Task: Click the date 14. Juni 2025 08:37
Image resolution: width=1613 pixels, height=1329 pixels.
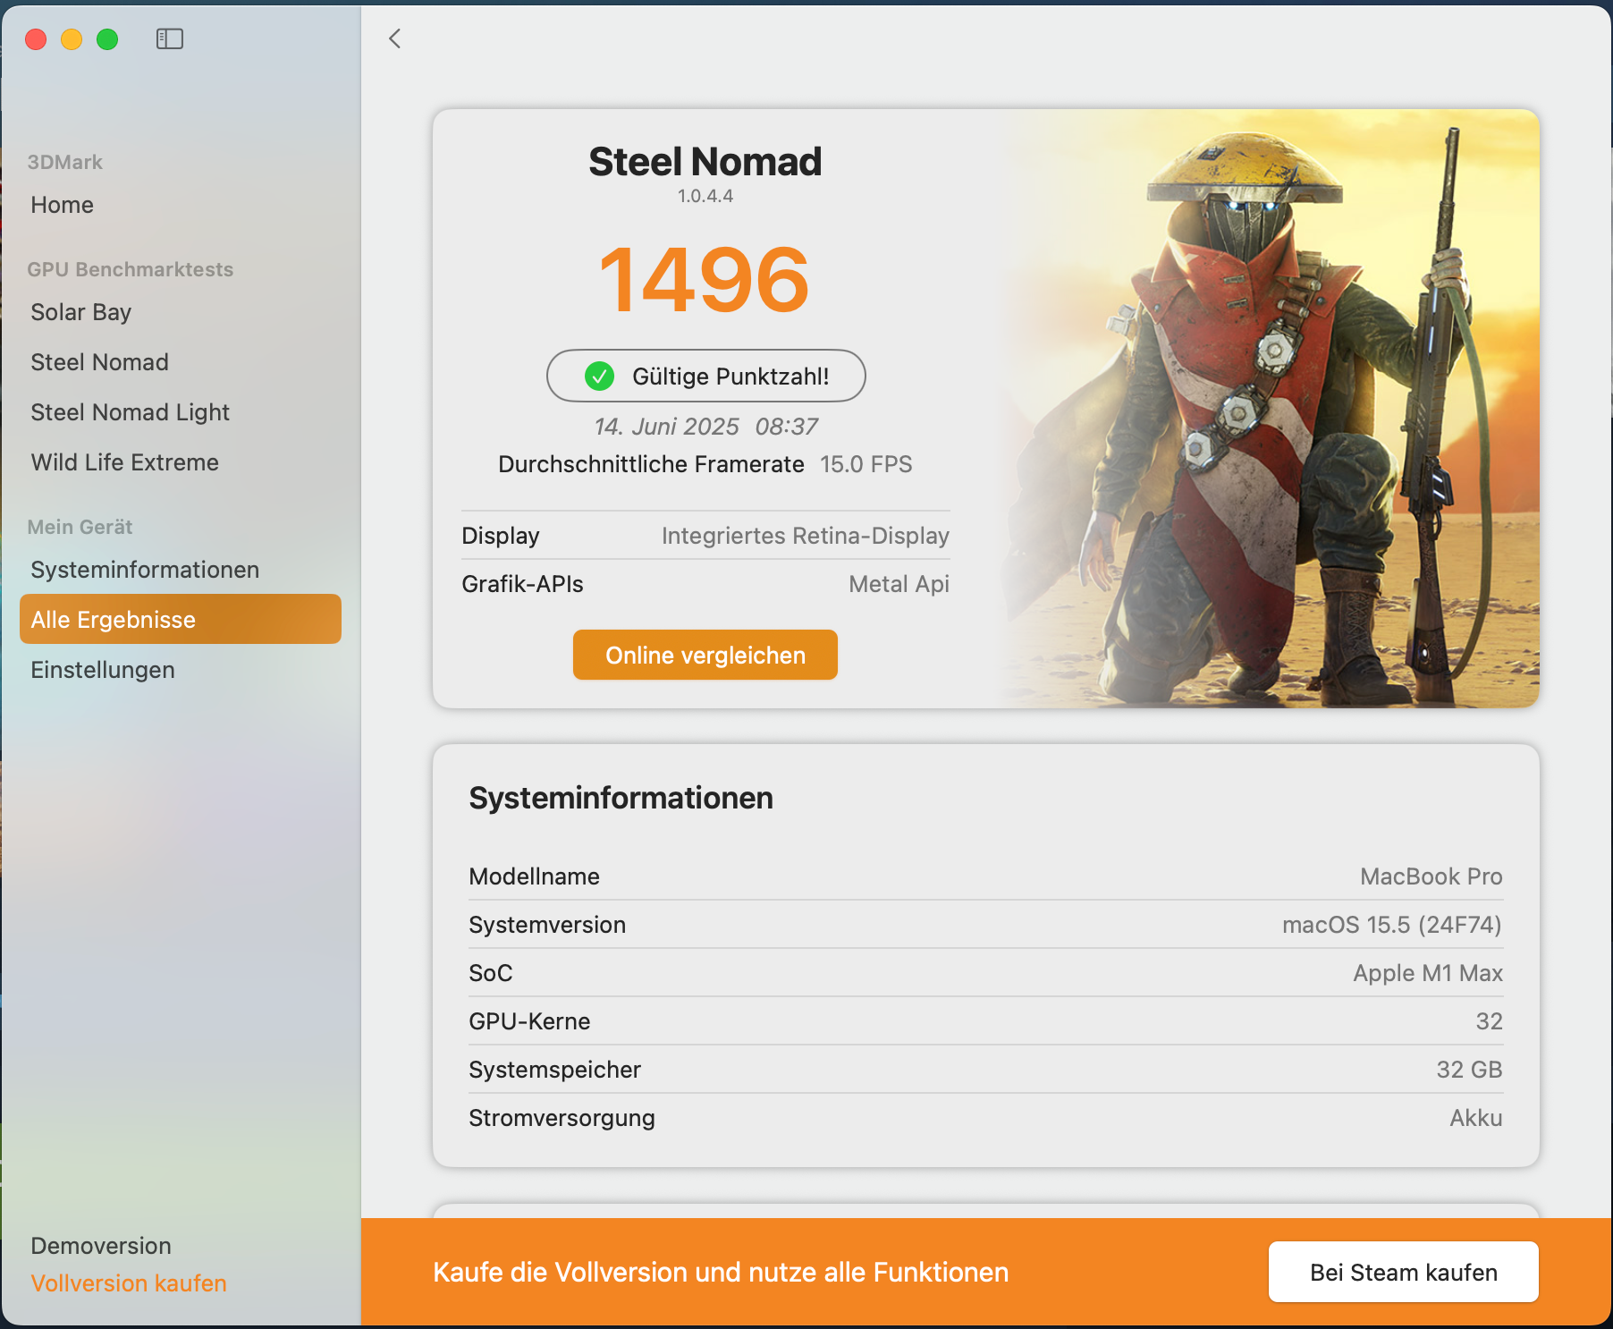Action: coord(706,427)
